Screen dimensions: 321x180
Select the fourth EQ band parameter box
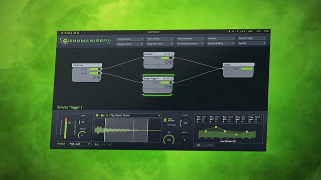241,119
